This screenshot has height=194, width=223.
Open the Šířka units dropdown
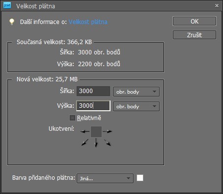tap(136, 92)
